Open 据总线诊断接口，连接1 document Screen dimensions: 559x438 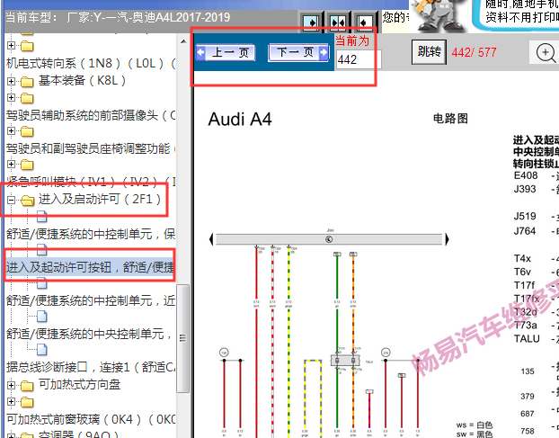[91, 367]
